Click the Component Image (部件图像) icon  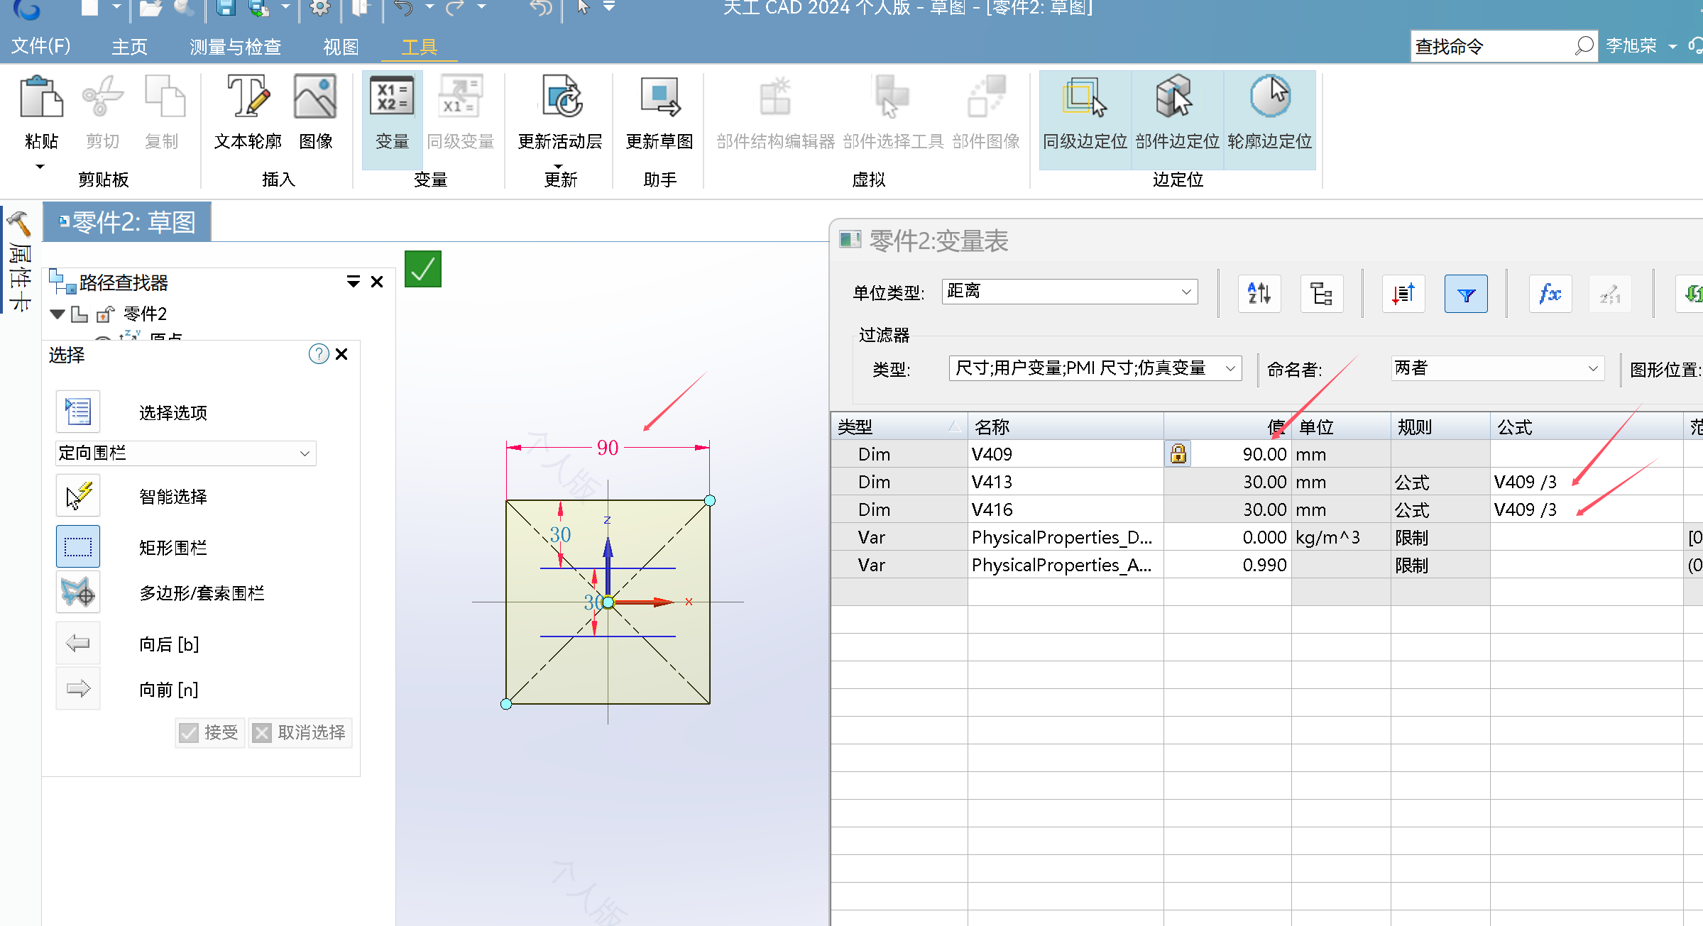pyautogui.click(x=987, y=97)
